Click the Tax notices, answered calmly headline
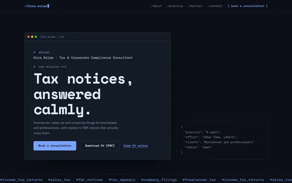 pos(83,94)
